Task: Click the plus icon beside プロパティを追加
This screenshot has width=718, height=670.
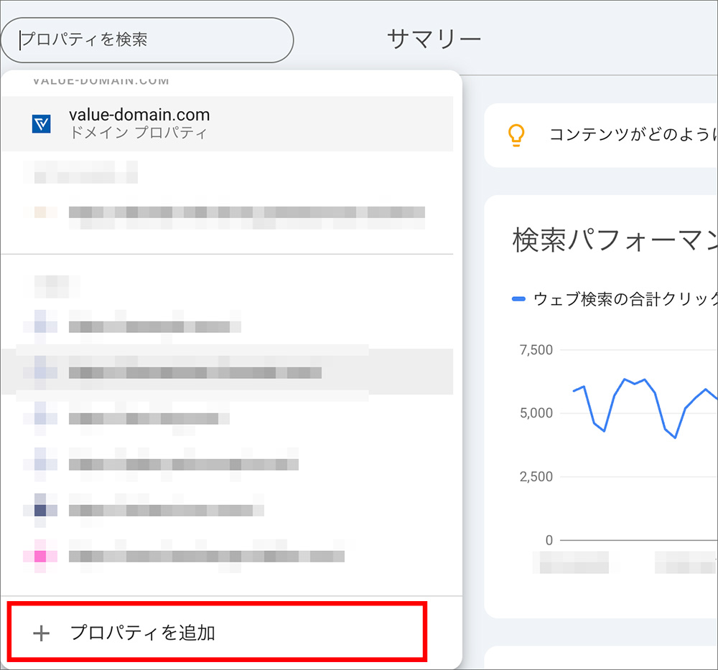Action: [x=43, y=633]
